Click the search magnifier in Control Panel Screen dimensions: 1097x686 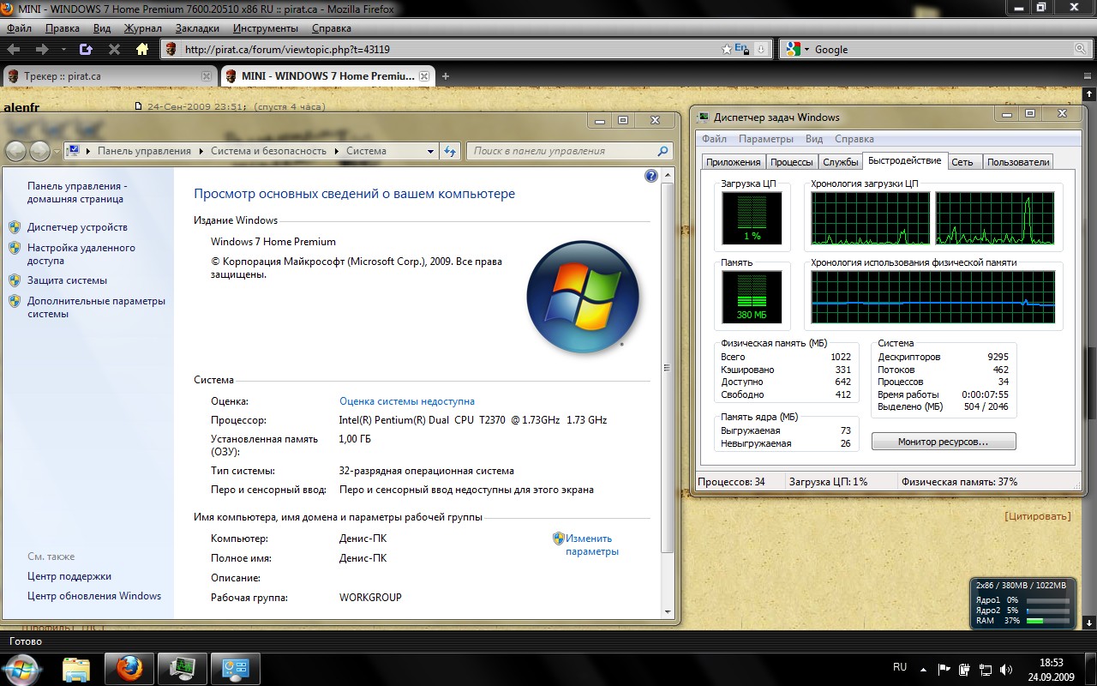pyautogui.click(x=662, y=151)
